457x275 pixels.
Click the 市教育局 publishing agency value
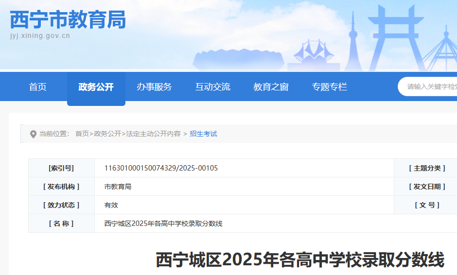tap(118, 187)
